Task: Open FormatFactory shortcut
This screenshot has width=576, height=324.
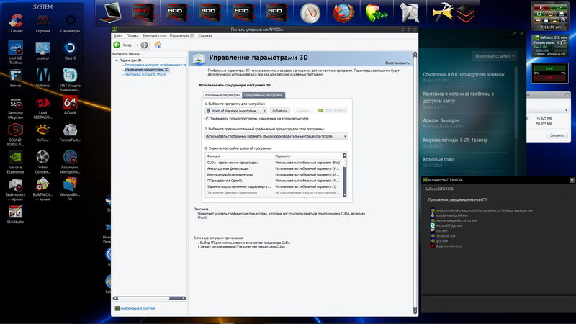Action: pyautogui.click(x=70, y=132)
